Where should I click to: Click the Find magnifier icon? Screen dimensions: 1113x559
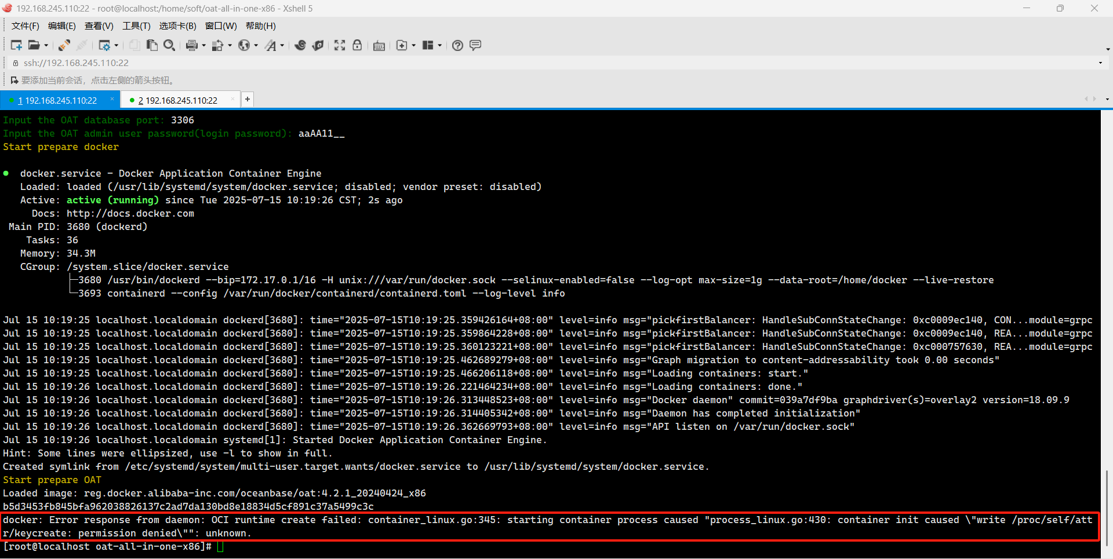169,45
